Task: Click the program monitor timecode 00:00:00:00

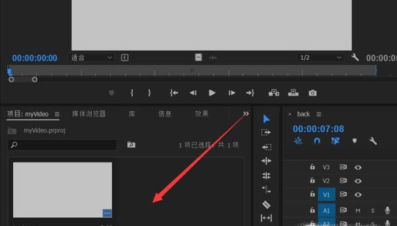Action: [35, 58]
